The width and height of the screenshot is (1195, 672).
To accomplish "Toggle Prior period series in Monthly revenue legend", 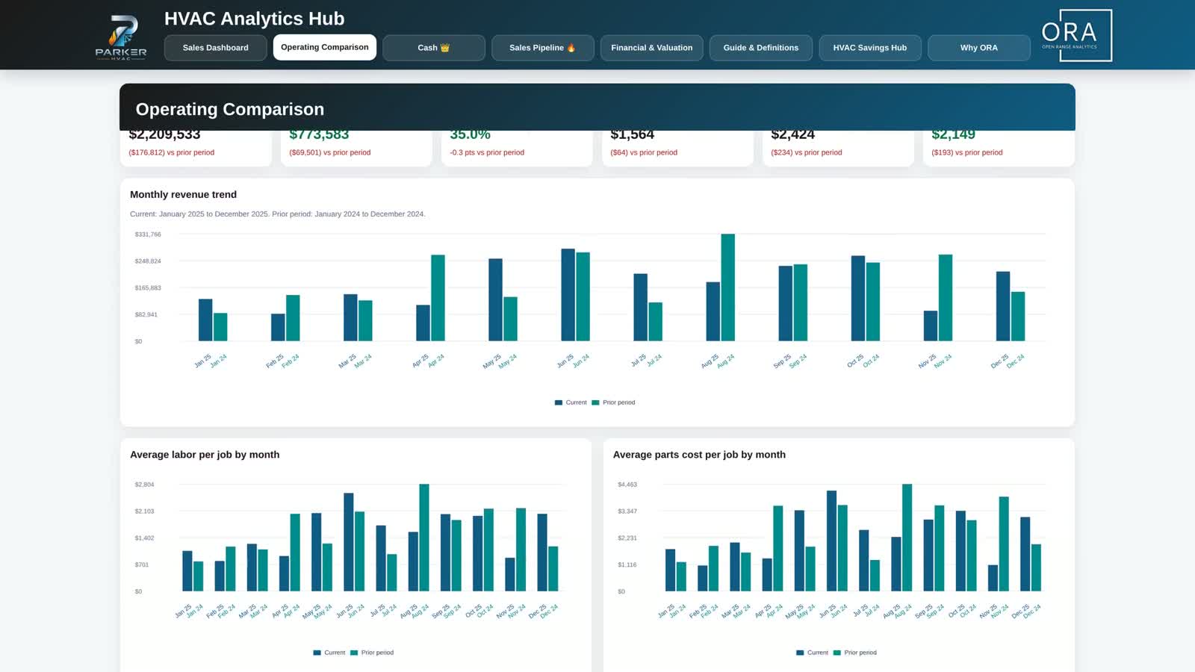I will coord(613,402).
